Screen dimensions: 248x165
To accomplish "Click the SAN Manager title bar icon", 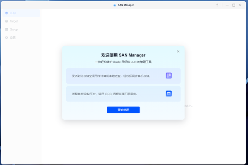I will pos(115,5).
